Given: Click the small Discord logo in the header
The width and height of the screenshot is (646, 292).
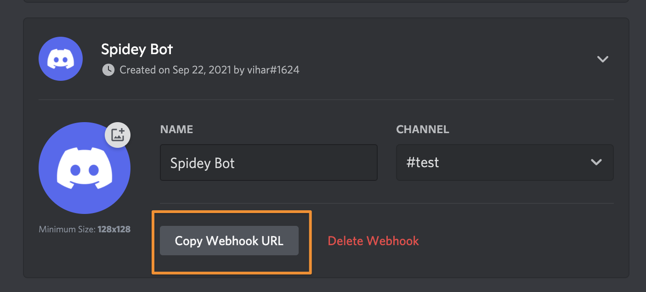Looking at the screenshot, I should point(61,59).
